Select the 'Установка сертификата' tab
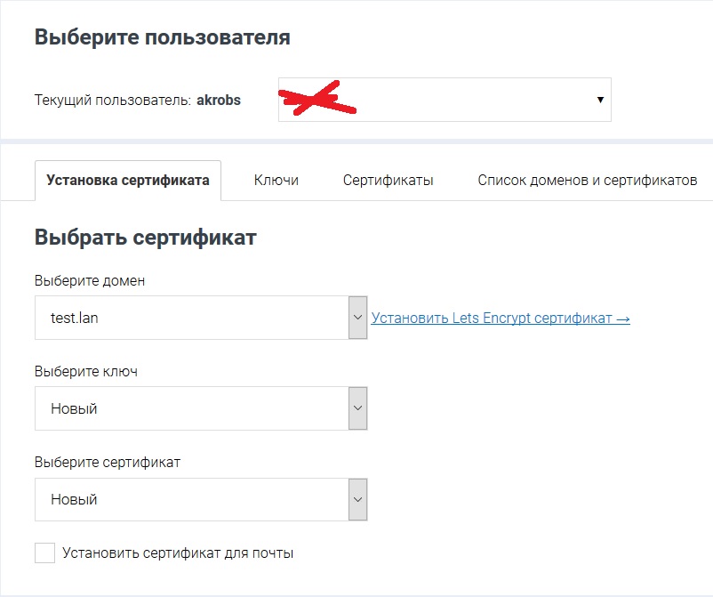713x597 pixels. pyautogui.click(x=127, y=180)
